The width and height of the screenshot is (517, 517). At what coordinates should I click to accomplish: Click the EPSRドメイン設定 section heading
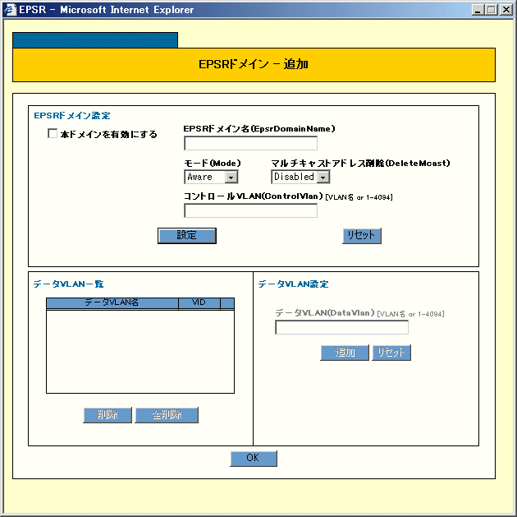pos(72,116)
